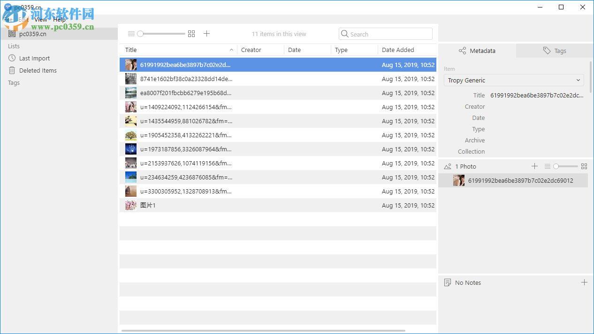Click the Title metadata value field

pos(537,95)
